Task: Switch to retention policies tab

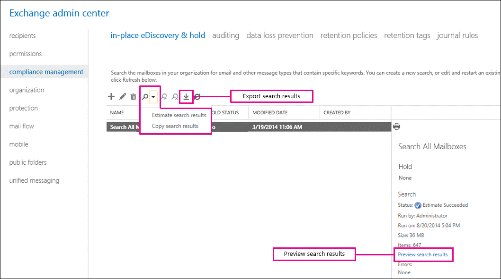Action: point(349,35)
